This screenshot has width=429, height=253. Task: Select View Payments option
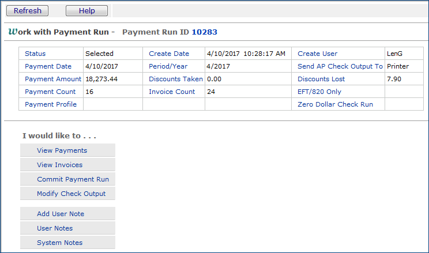tap(62, 150)
